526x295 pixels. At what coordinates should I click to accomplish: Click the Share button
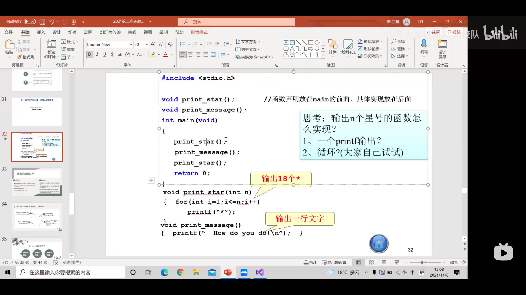(433, 32)
